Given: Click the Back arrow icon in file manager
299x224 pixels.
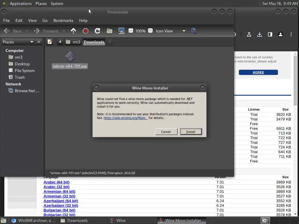Looking at the screenshot, I should (x=6, y=31).
